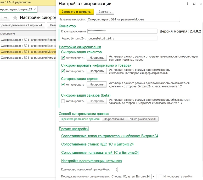
Task: Expand the Прочие настройки section
Action: [x=74, y=129]
